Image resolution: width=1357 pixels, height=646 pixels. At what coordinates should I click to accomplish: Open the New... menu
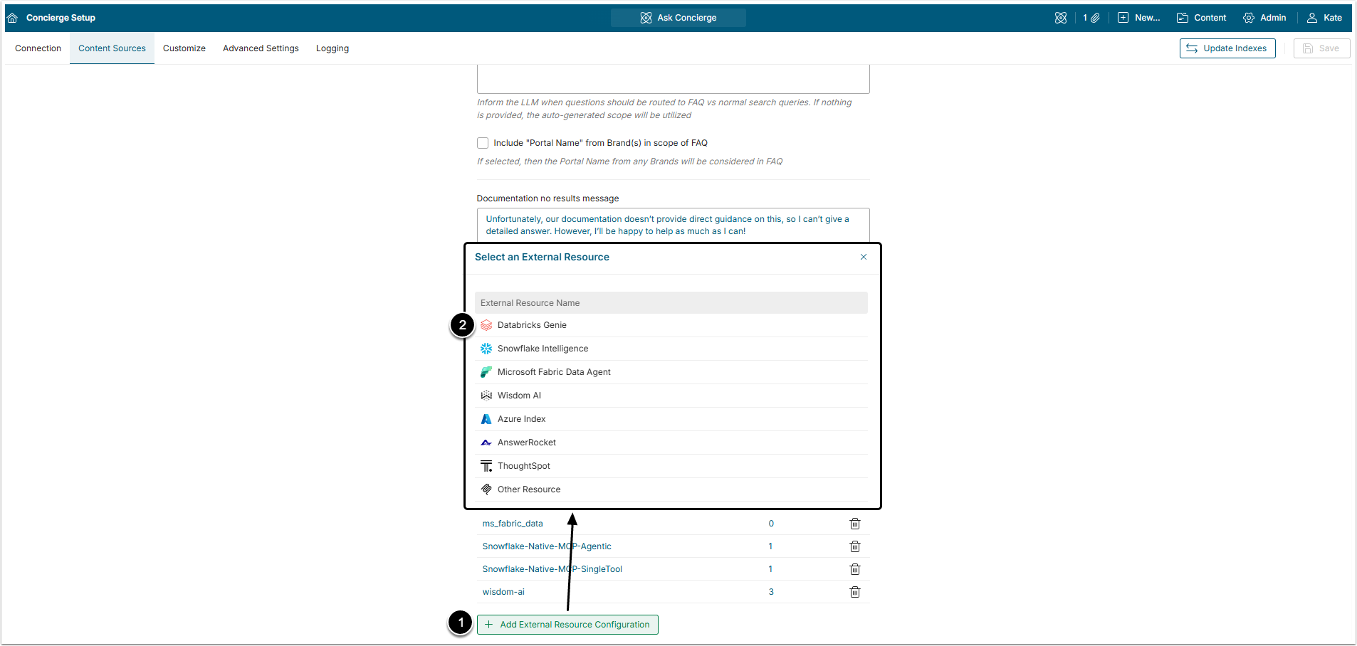[x=1138, y=18]
